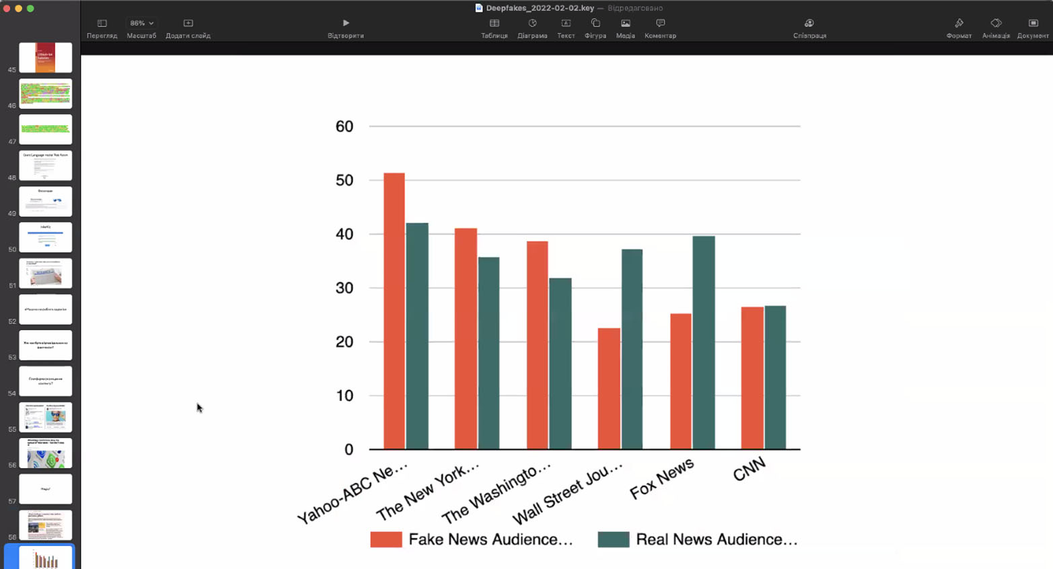1053x569 pixels.
Task: Open the Анімація animation inspector
Action: (996, 28)
